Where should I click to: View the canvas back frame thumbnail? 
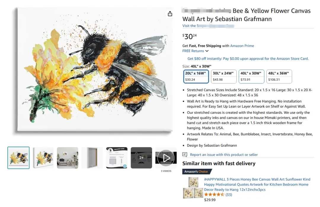pyautogui.click(x=92, y=158)
